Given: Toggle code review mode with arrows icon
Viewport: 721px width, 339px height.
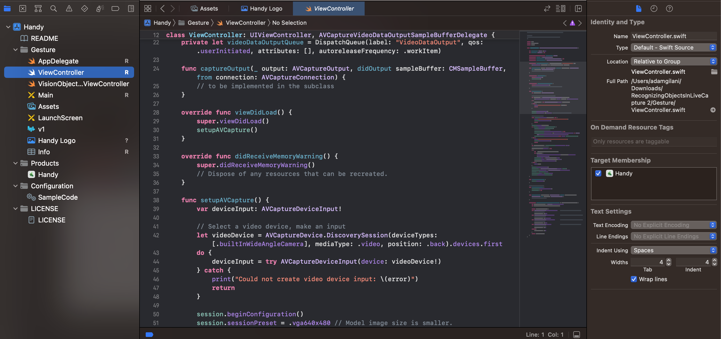Looking at the screenshot, I should coord(547,9).
